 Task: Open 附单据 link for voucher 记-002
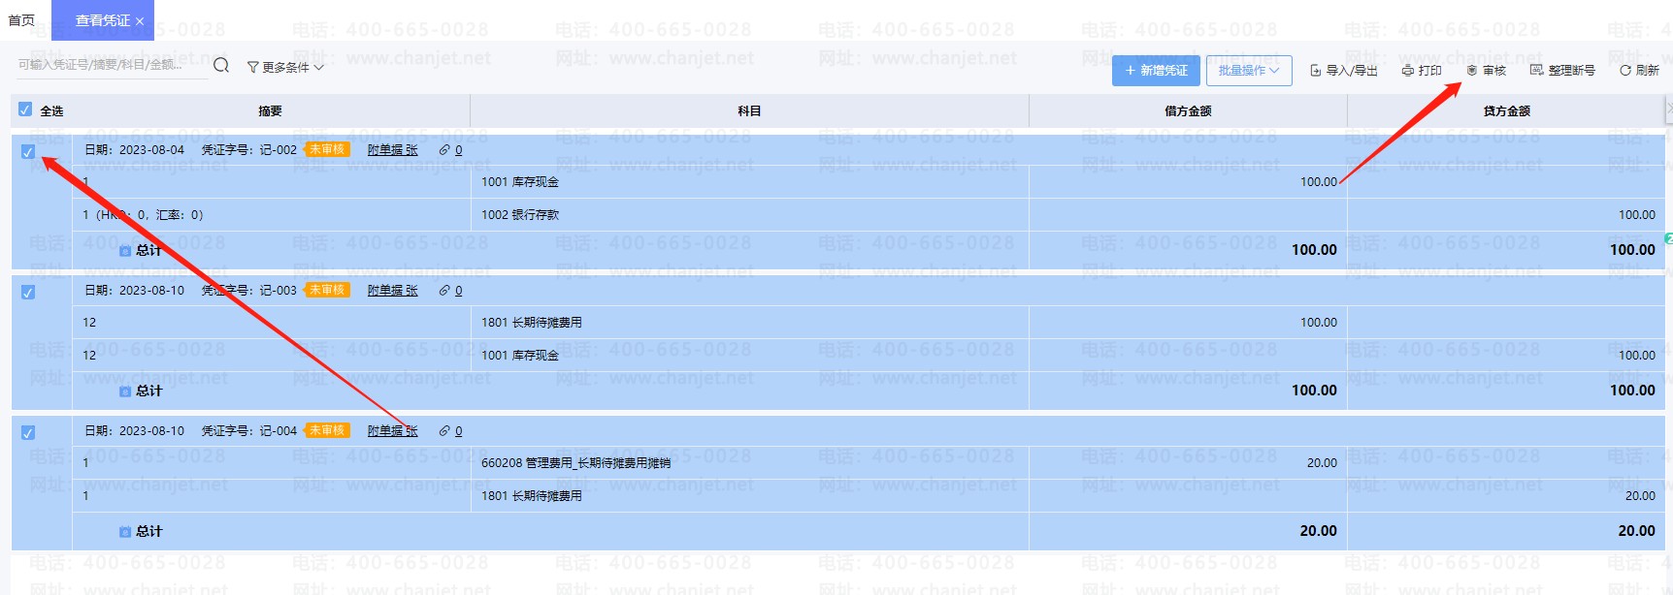pos(392,150)
